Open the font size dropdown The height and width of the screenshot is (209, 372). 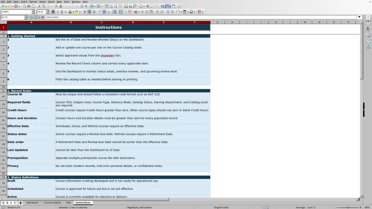[x=47, y=12]
